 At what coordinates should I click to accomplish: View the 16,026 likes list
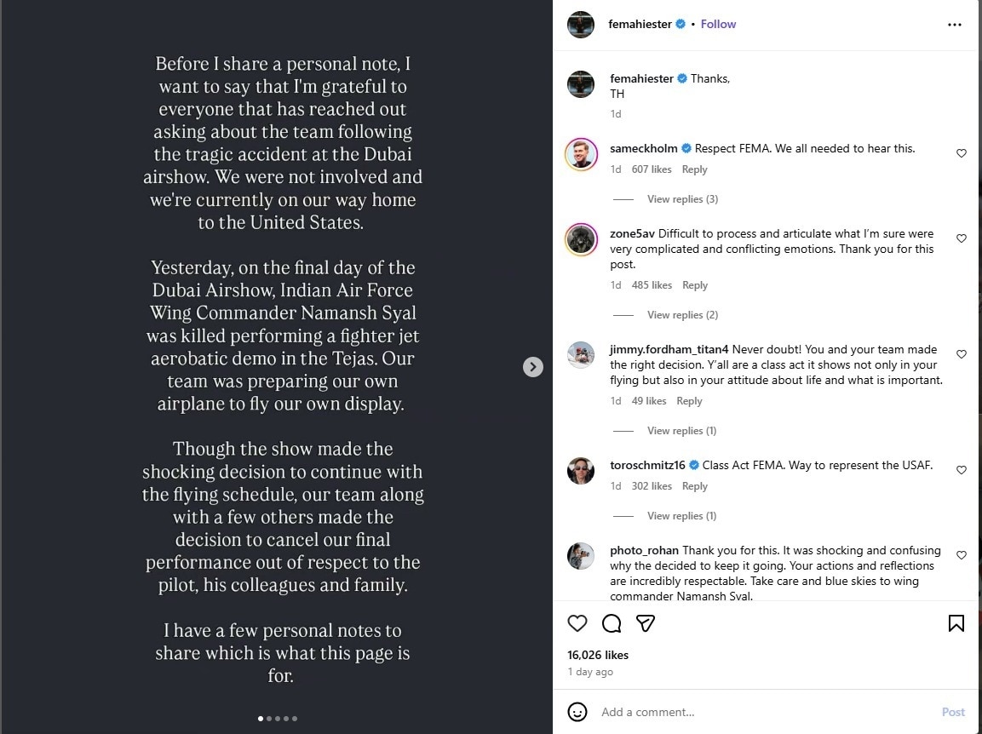coord(598,655)
